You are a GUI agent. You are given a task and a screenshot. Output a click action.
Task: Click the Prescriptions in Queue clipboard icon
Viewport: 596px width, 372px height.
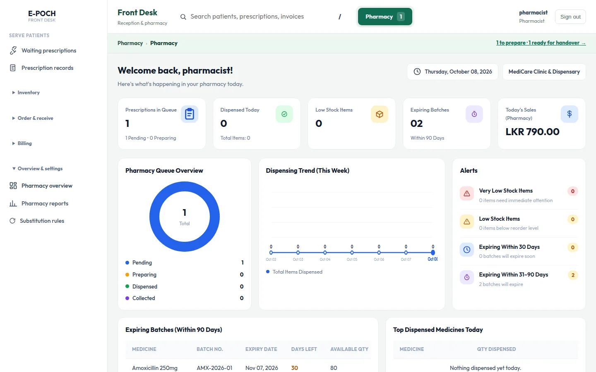click(190, 114)
